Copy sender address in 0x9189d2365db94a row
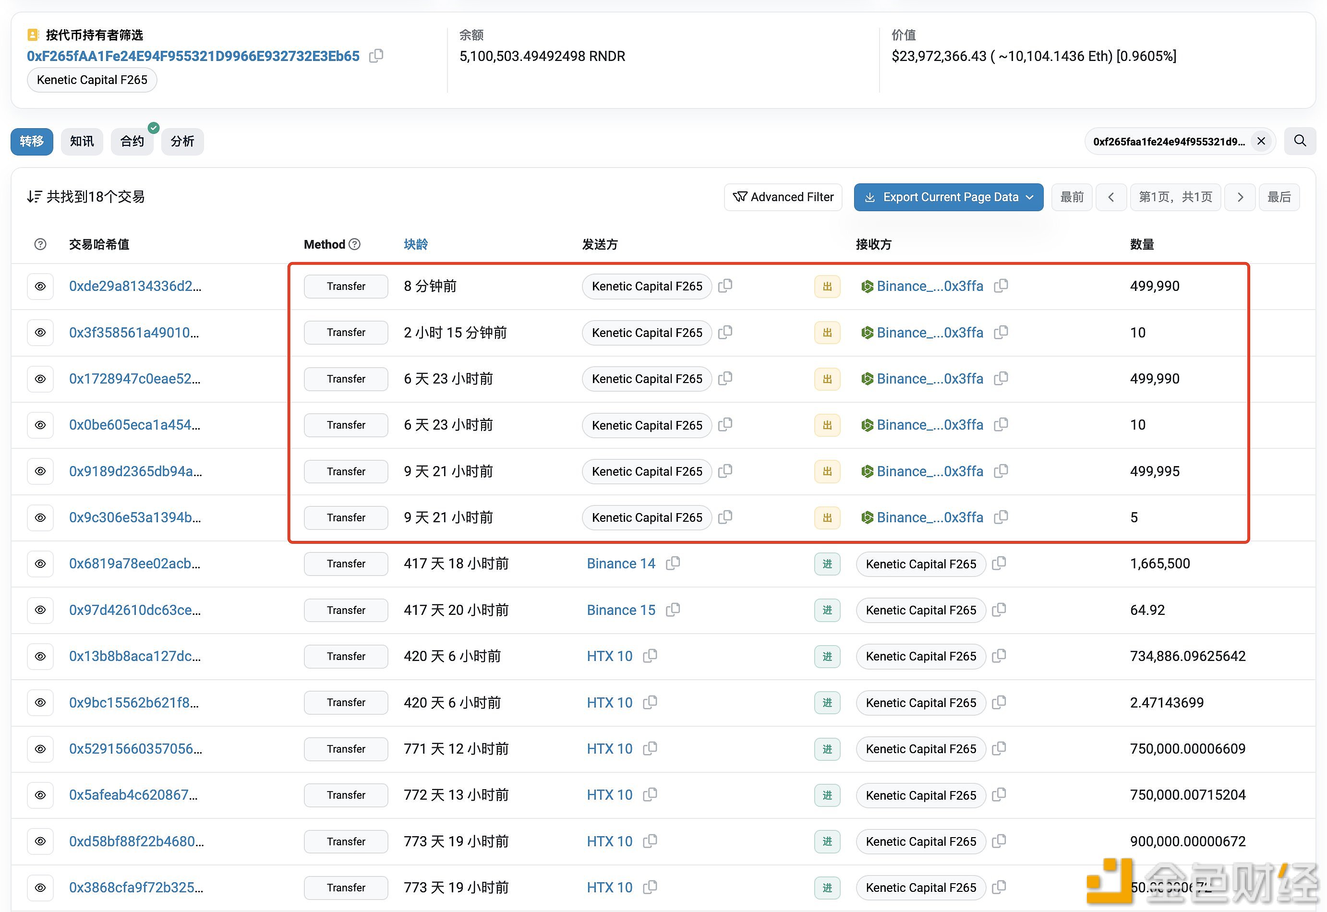The width and height of the screenshot is (1327, 912). tap(725, 470)
